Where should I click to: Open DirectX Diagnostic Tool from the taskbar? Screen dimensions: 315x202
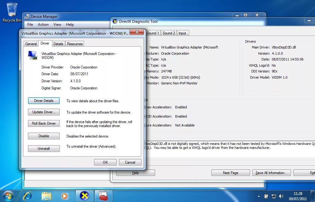pyautogui.click(x=84, y=196)
